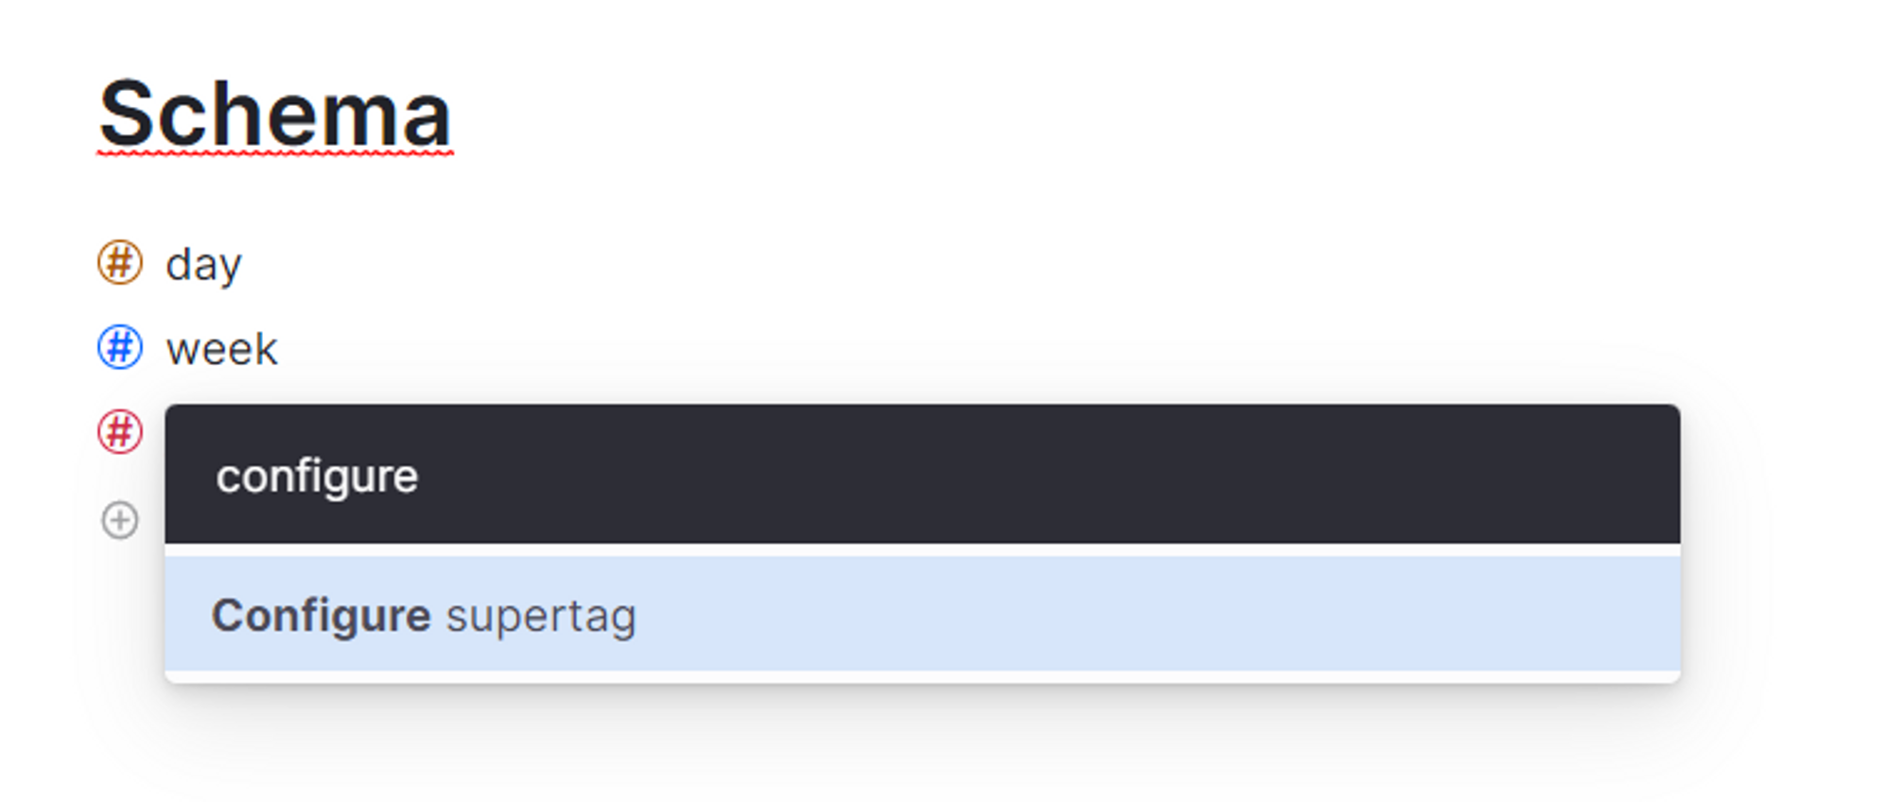Add a new node with plus icon

(120, 520)
